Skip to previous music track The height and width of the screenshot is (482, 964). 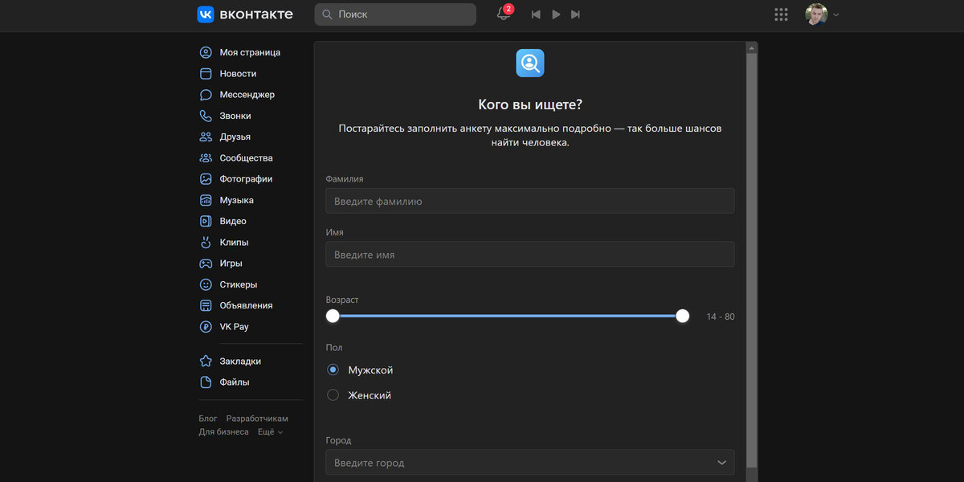[x=536, y=14]
